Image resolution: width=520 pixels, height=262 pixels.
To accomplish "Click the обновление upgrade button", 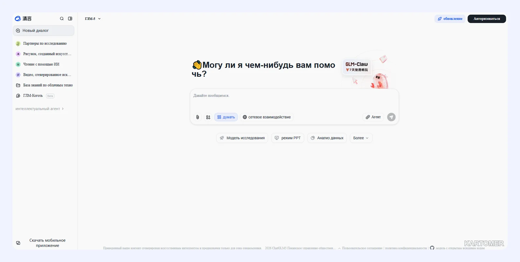I will pyautogui.click(x=450, y=19).
